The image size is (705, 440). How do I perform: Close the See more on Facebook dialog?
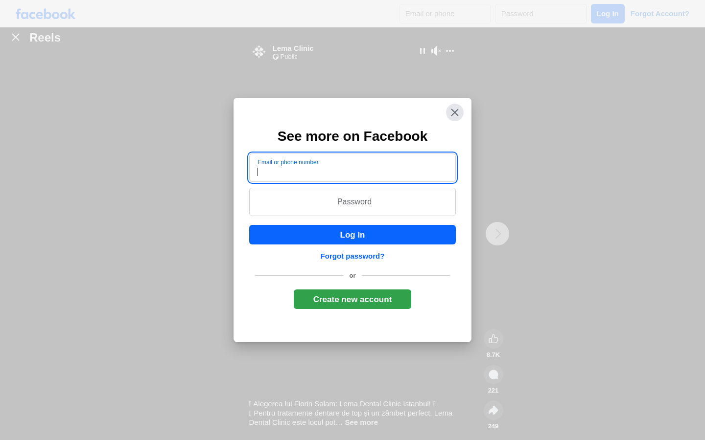coord(455,112)
